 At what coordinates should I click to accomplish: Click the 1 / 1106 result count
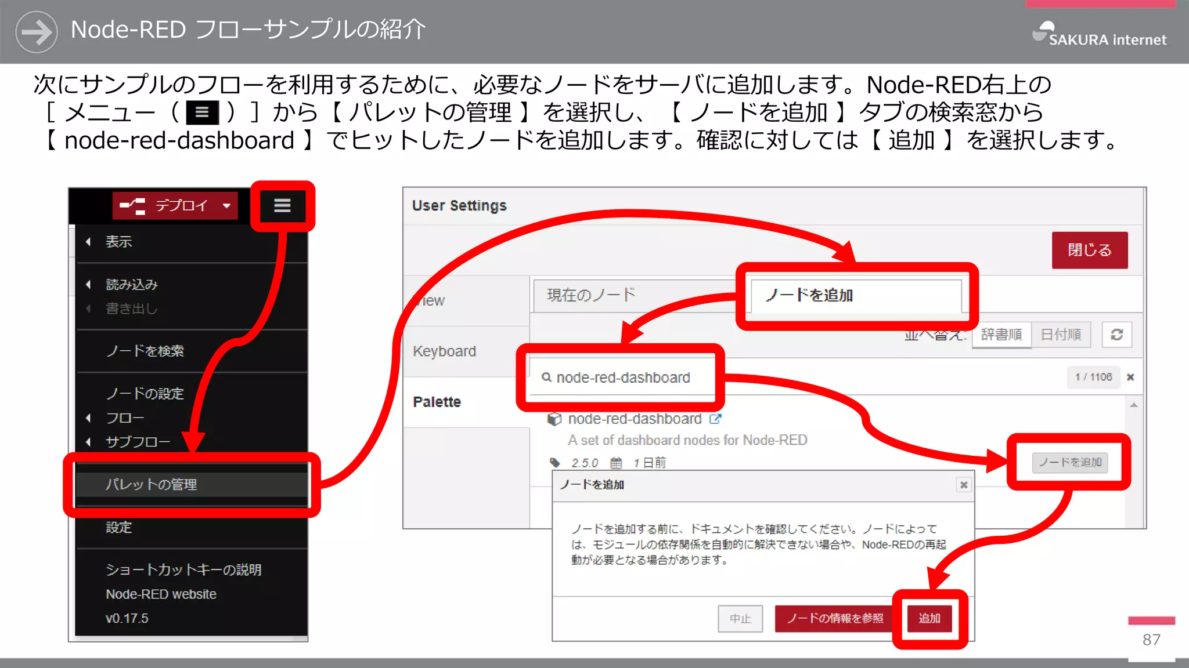(1094, 377)
